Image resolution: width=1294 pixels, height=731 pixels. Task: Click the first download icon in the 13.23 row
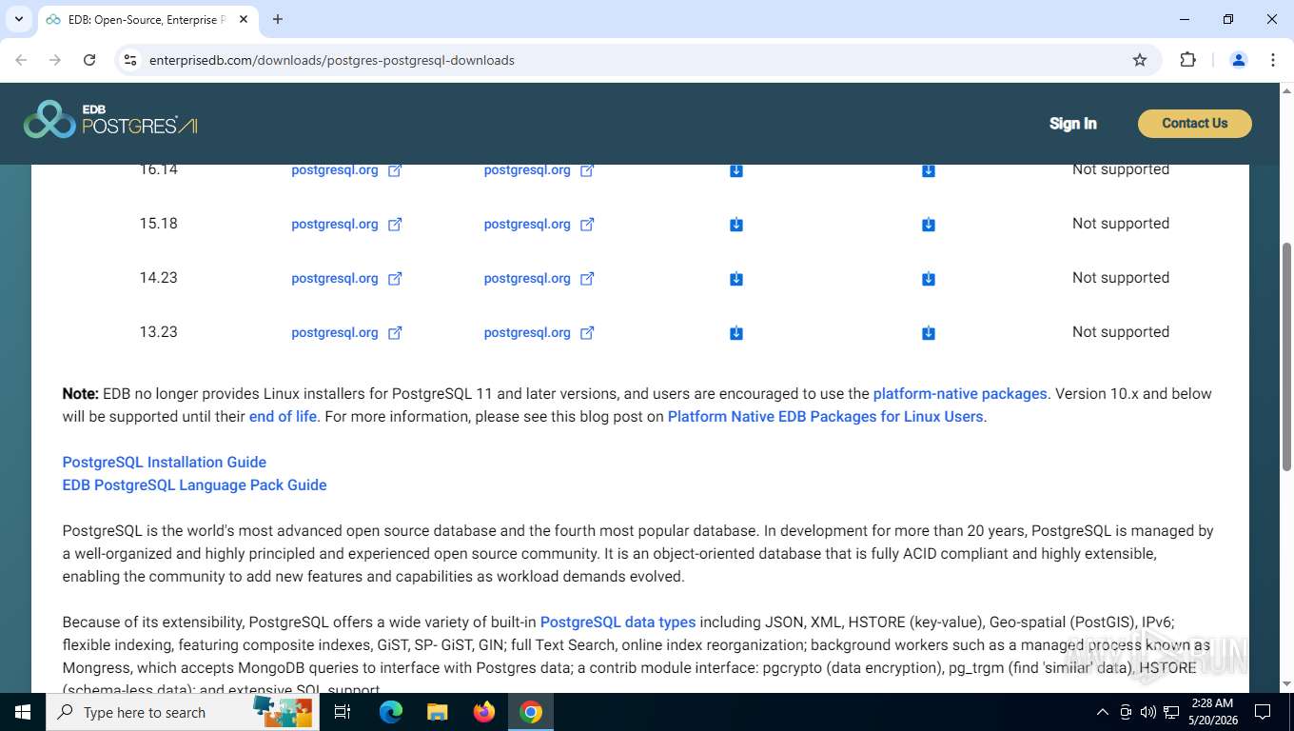coord(736,333)
